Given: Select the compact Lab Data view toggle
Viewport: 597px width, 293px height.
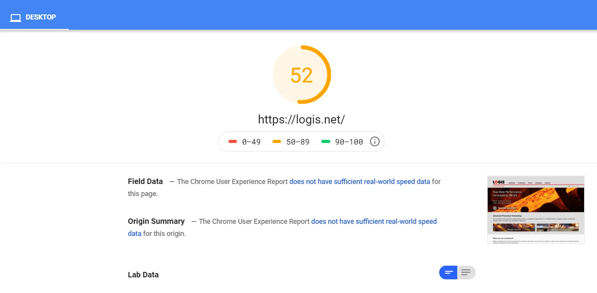Looking at the screenshot, I should (449, 272).
